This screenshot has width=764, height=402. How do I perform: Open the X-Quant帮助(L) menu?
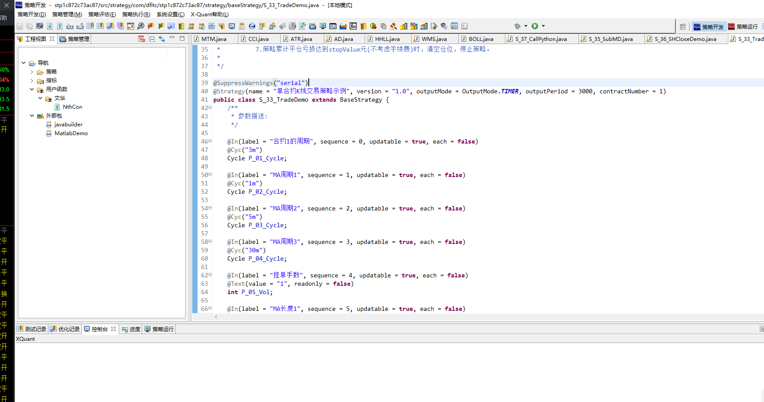(x=210, y=15)
